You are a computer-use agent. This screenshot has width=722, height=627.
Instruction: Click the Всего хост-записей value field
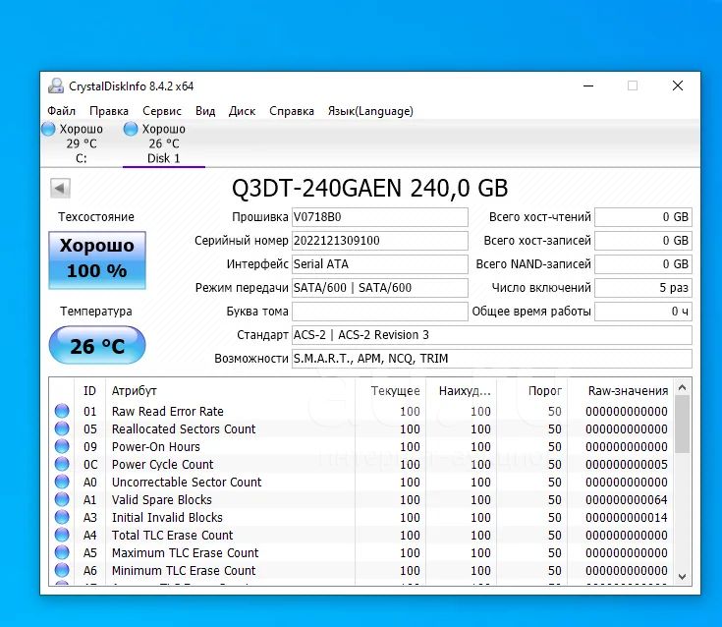point(643,241)
